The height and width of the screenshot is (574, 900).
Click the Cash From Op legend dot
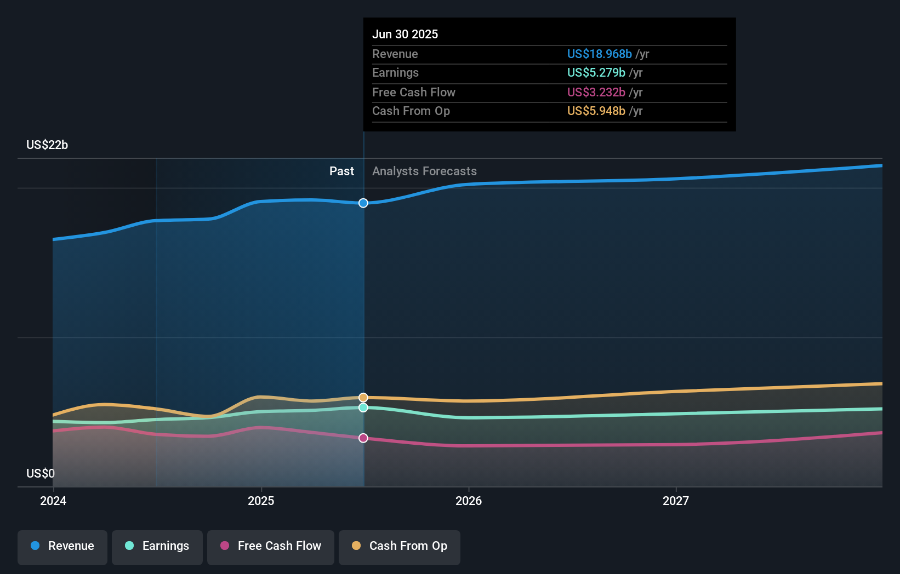coord(357,546)
